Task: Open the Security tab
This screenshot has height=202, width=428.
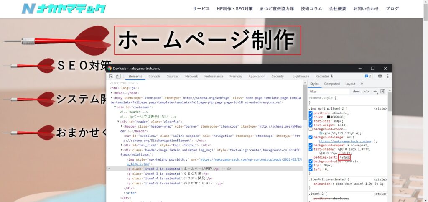Action: pos(278,77)
